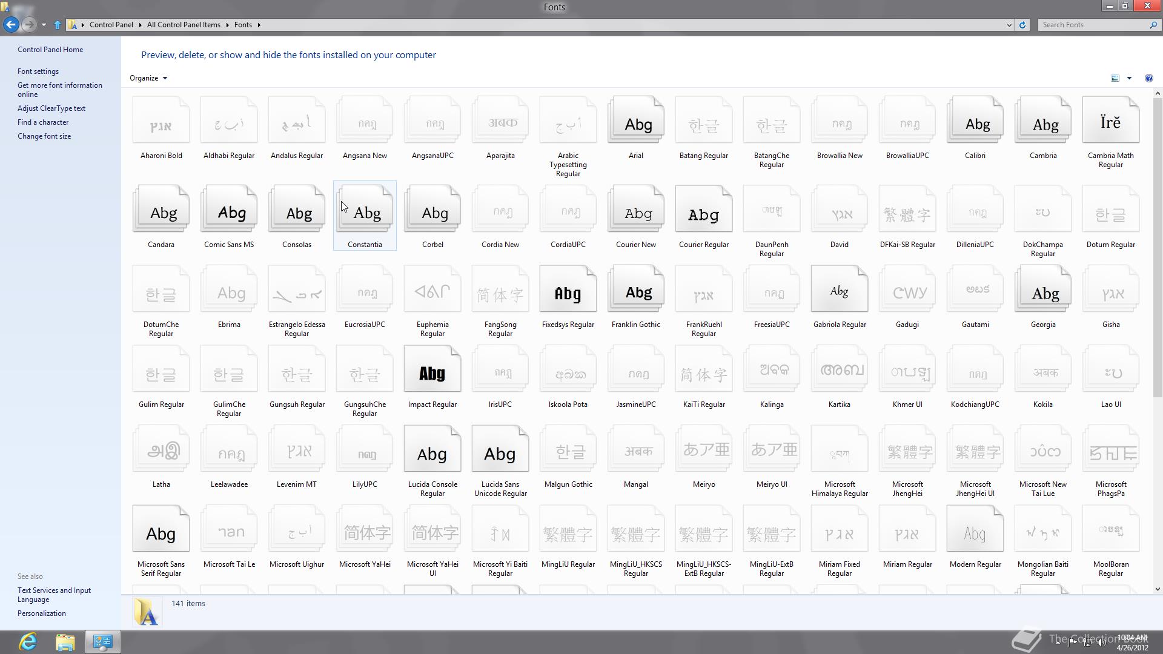Select the Candara font icon
This screenshot has width=1163, height=654.
point(161,209)
